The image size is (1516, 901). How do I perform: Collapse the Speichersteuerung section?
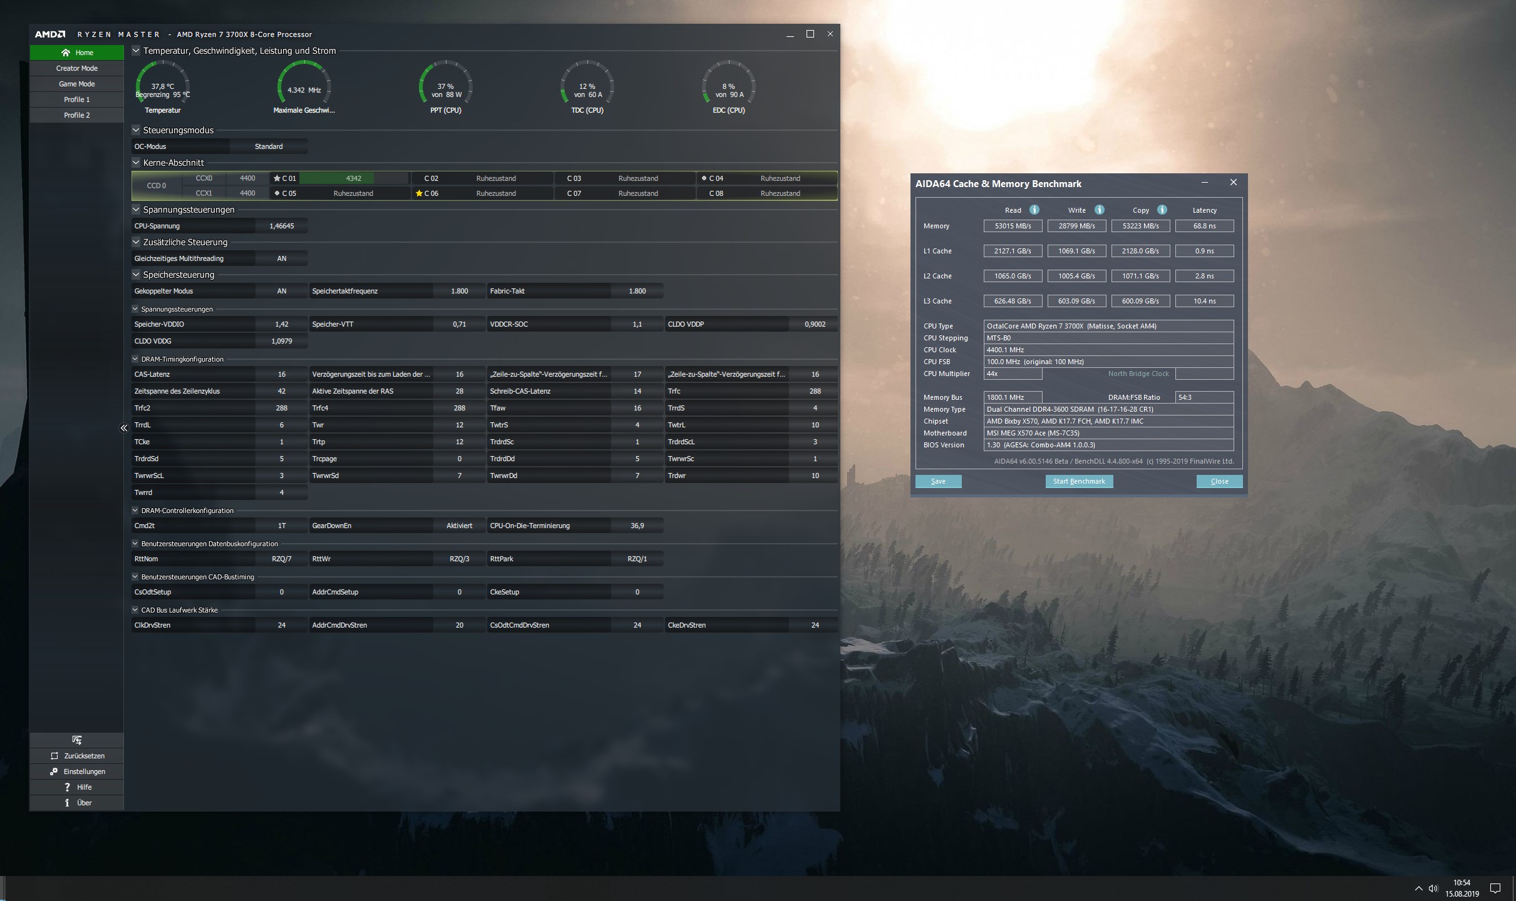click(x=136, y=275)
